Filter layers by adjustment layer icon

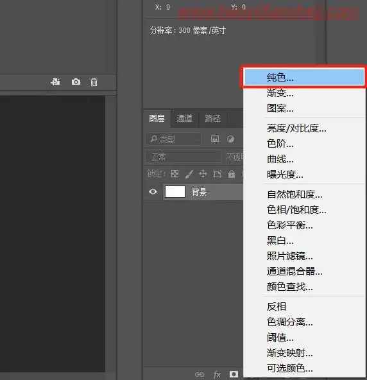230,139
